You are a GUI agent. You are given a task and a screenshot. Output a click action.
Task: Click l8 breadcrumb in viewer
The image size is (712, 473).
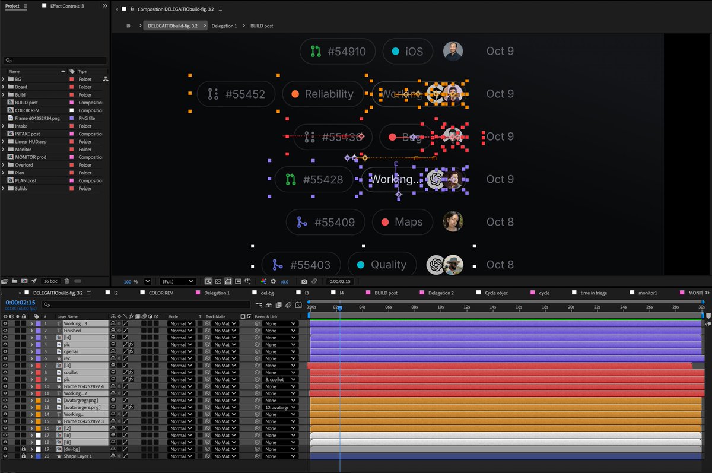128,26
